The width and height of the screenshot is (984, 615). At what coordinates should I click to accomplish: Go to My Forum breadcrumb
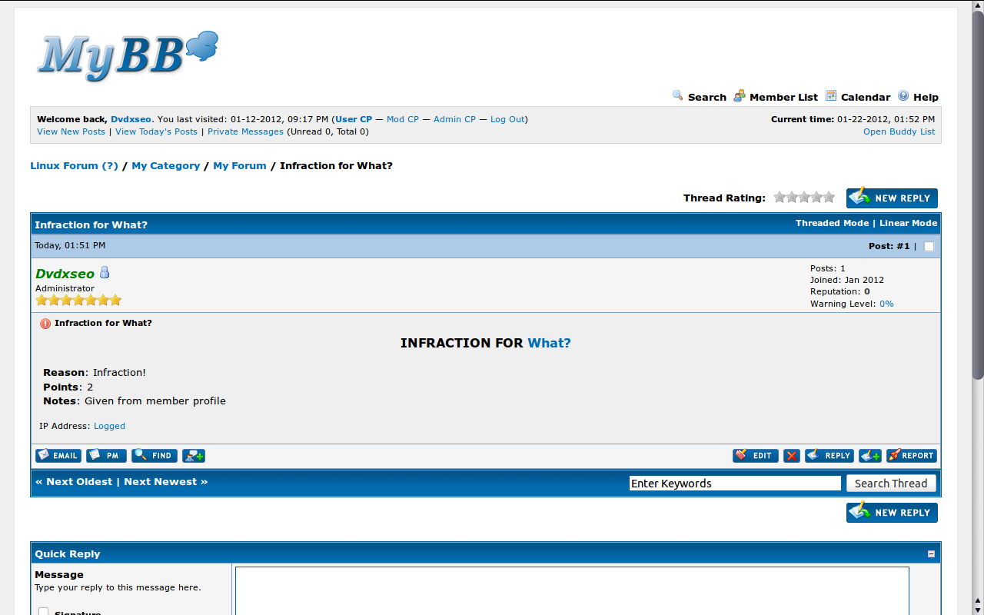[240, 165]
